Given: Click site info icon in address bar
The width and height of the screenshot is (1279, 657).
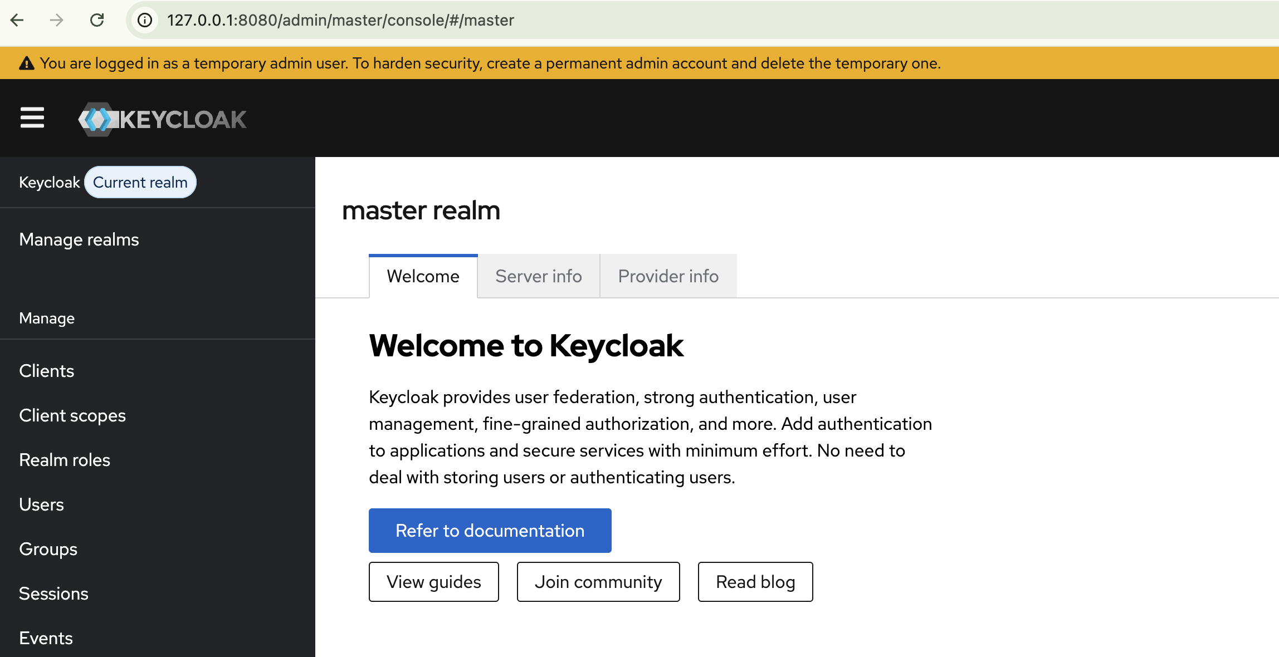Looking at the screenshot, I should click(x=145, y=21).
